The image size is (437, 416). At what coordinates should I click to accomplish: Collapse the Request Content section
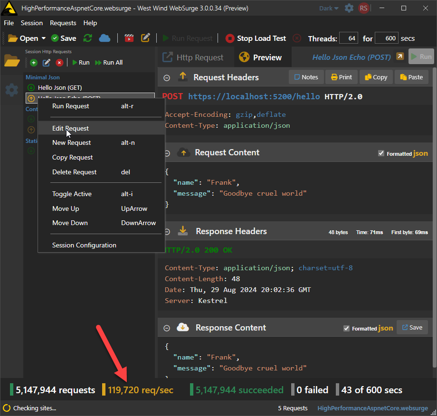[x=167, y=153]
